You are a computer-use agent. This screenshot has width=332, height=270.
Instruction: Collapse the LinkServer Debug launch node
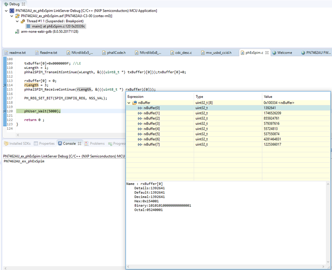pos(7,11)
